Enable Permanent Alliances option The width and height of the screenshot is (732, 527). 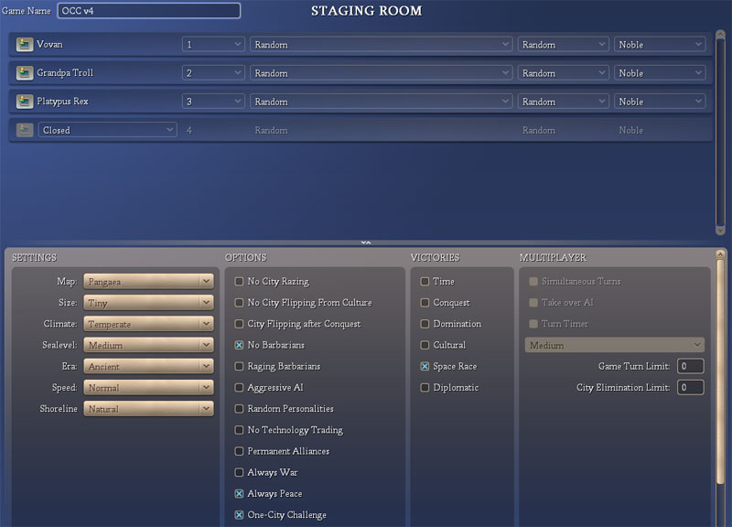coord(239,451)
